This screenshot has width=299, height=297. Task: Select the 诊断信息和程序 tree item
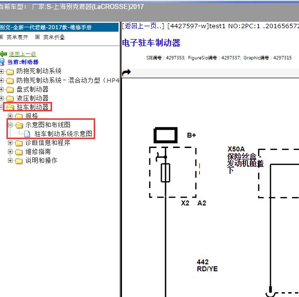48,143
